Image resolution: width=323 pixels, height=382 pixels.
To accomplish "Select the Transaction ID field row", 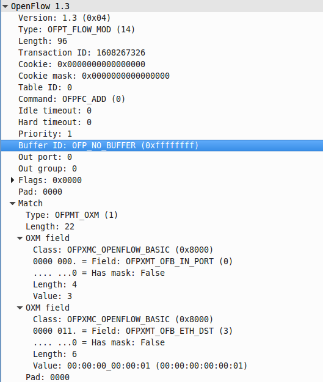I will (x=162, y=52).
